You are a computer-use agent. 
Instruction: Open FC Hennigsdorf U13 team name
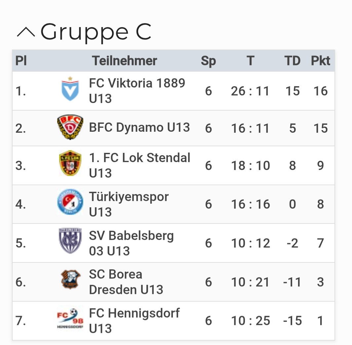tap(134, 321)
